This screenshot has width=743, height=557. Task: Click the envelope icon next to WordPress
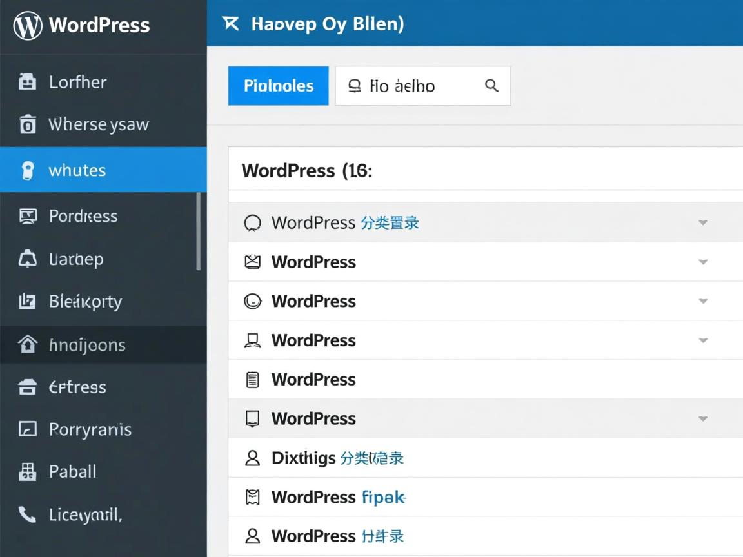[x=253, y=262]
